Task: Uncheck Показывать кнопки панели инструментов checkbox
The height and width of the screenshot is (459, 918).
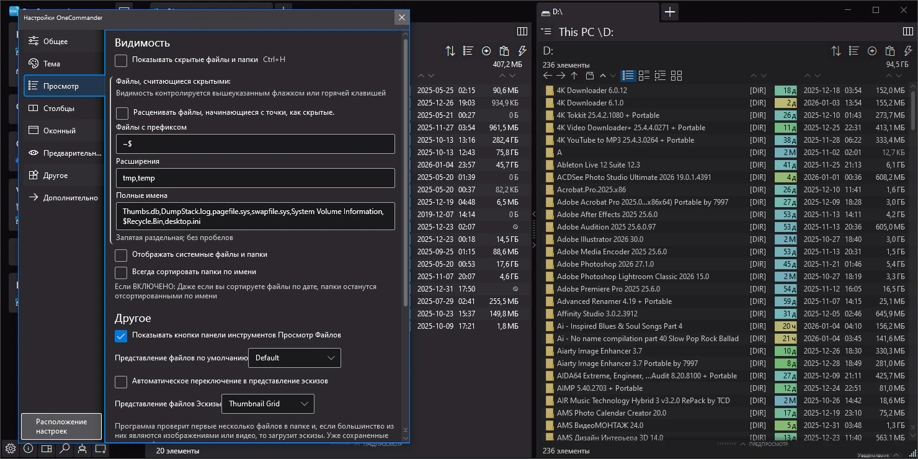Action: 121,336
